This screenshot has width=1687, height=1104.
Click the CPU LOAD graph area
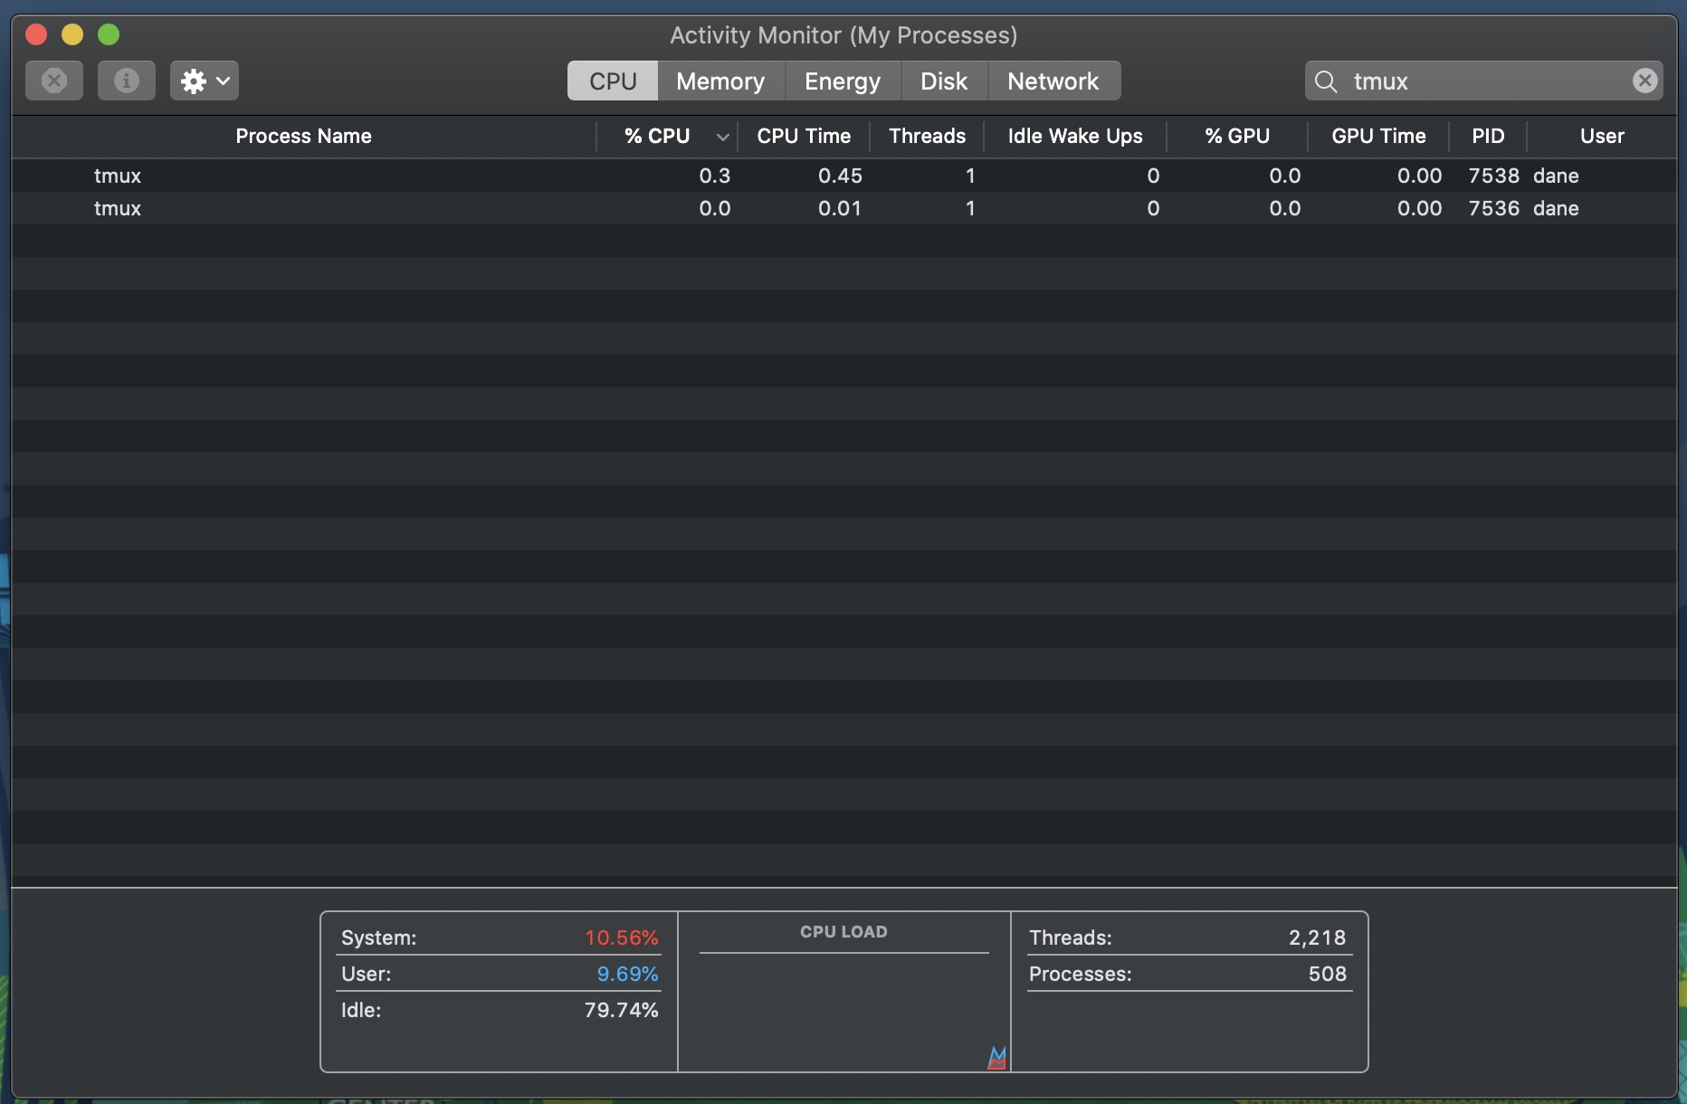843,995
